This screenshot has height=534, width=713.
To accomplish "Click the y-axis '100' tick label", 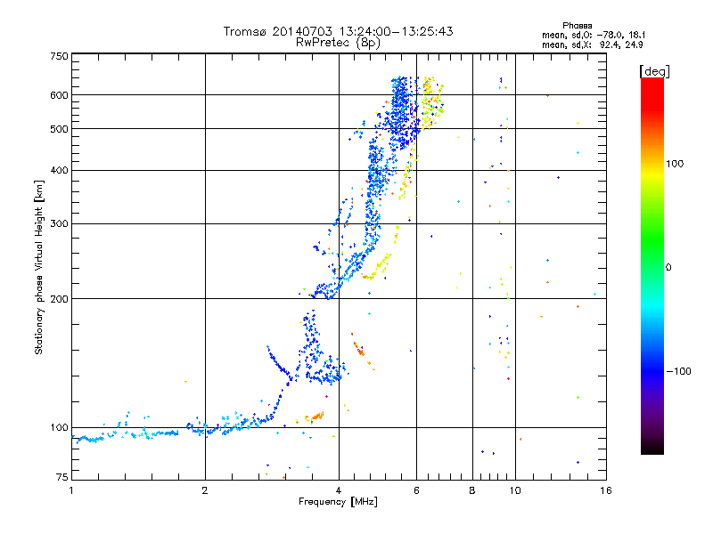I will 59,427.
